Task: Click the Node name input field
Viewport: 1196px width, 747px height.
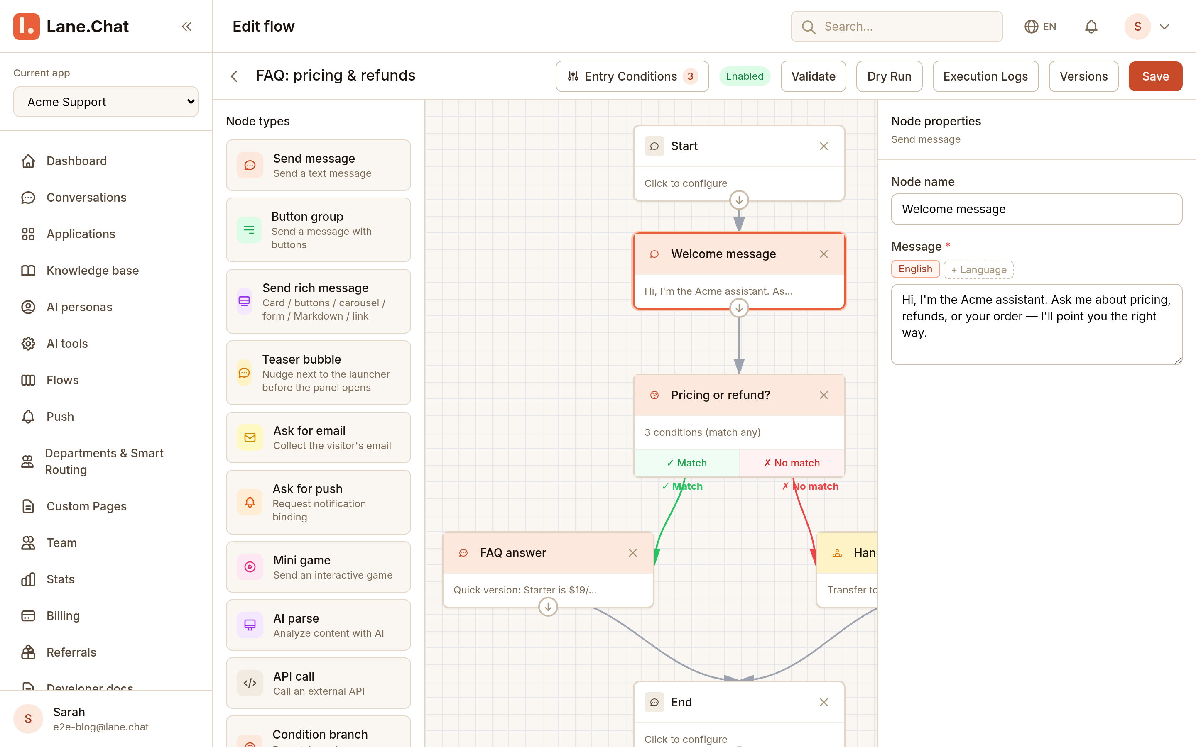Action: [x=1037, y=209]
